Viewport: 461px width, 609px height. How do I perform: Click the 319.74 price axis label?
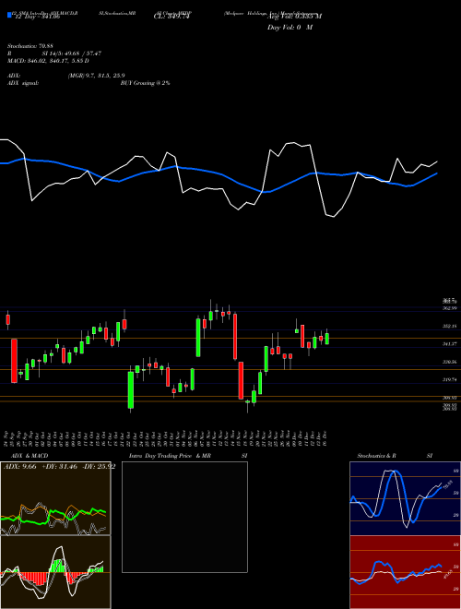pos(449,380)
